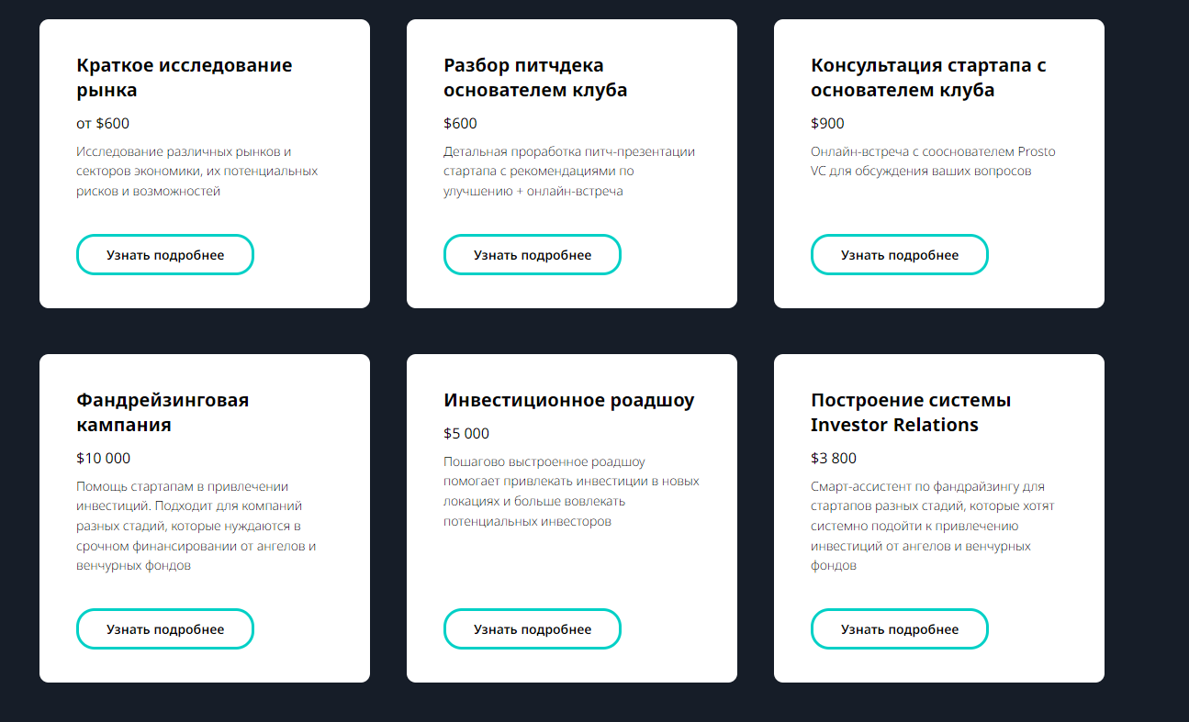Click 'Узнать подробнее' under Разбор питчдека
Viewport: 1189px width, 722px height.
[x=533, y=255]
